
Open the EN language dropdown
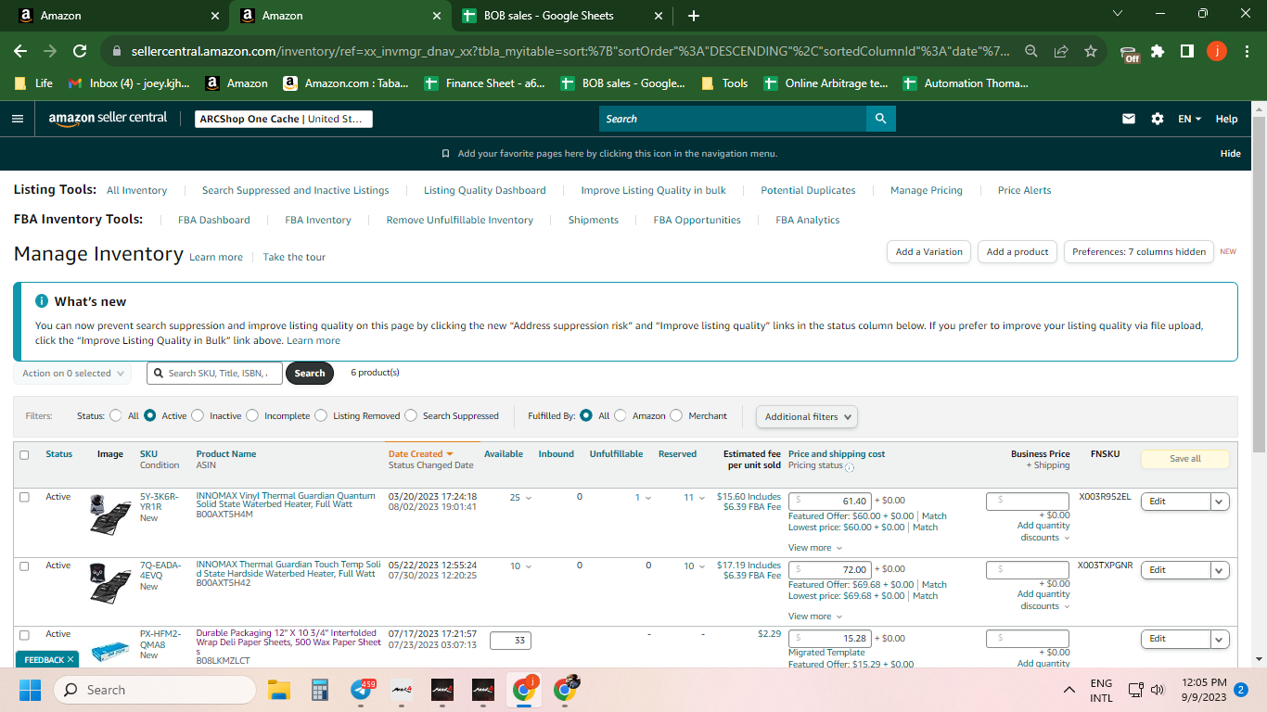[1189, 119]
